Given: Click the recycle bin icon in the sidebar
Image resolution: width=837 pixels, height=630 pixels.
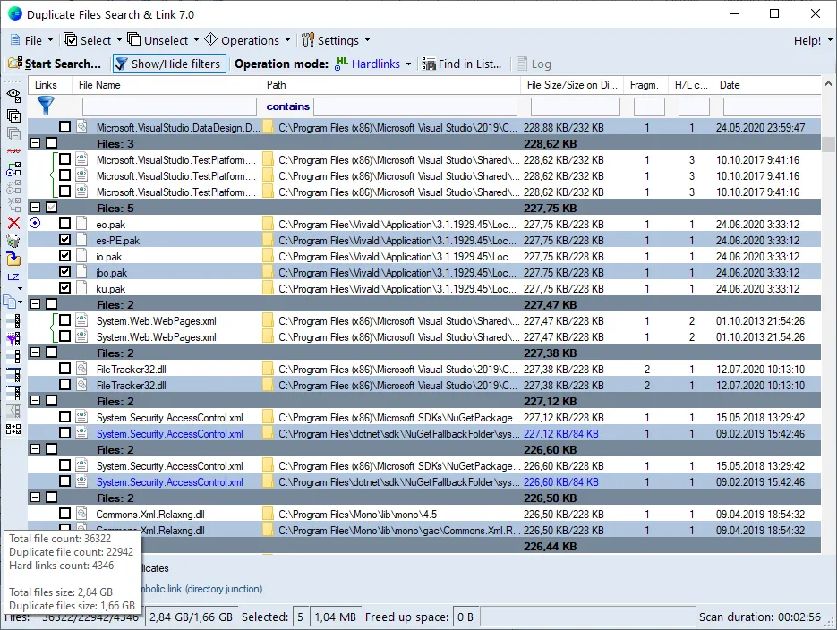Looking at the screenshot, I should pyautogui.click(x=12, y=240).
